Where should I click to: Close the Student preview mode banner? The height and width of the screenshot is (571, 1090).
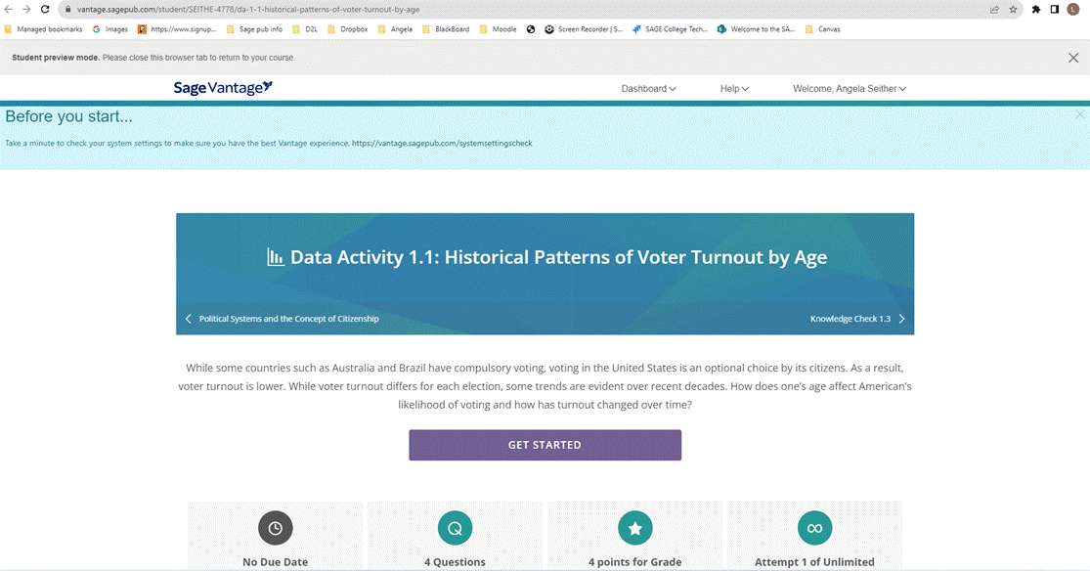coord(1073,58)
